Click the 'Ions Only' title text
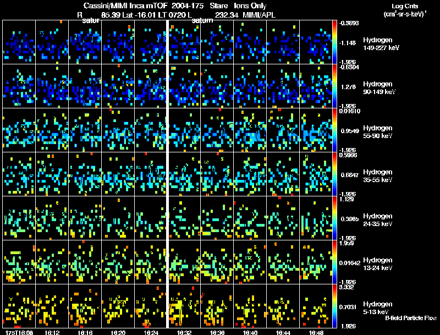440x335 pixels. tap(250, 6)
